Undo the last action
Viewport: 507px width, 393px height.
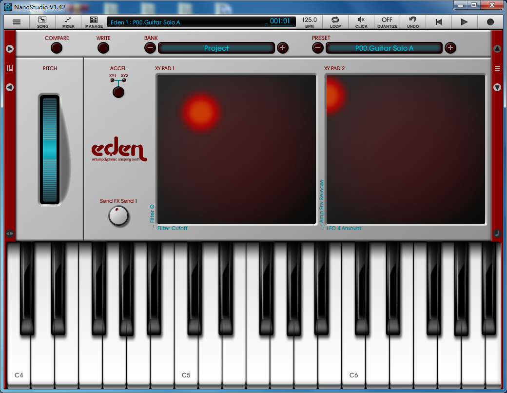pos(413,22)
